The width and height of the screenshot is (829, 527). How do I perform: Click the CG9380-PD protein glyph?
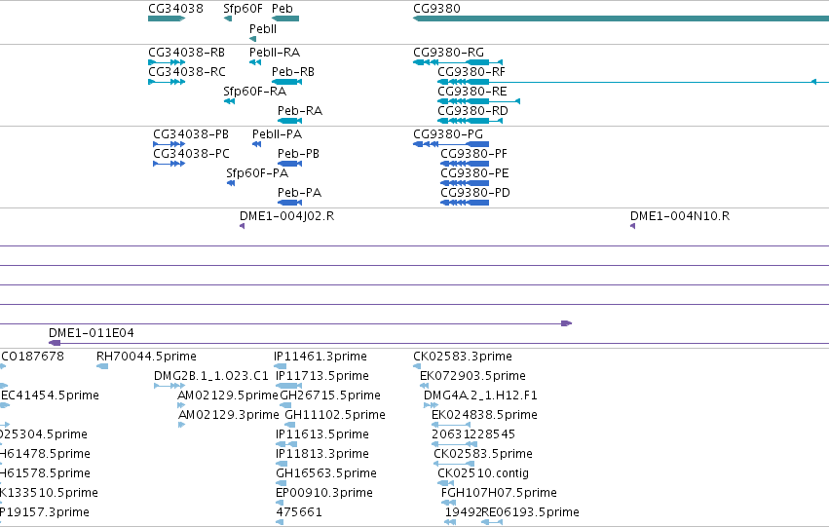click(x=465, y=203)
